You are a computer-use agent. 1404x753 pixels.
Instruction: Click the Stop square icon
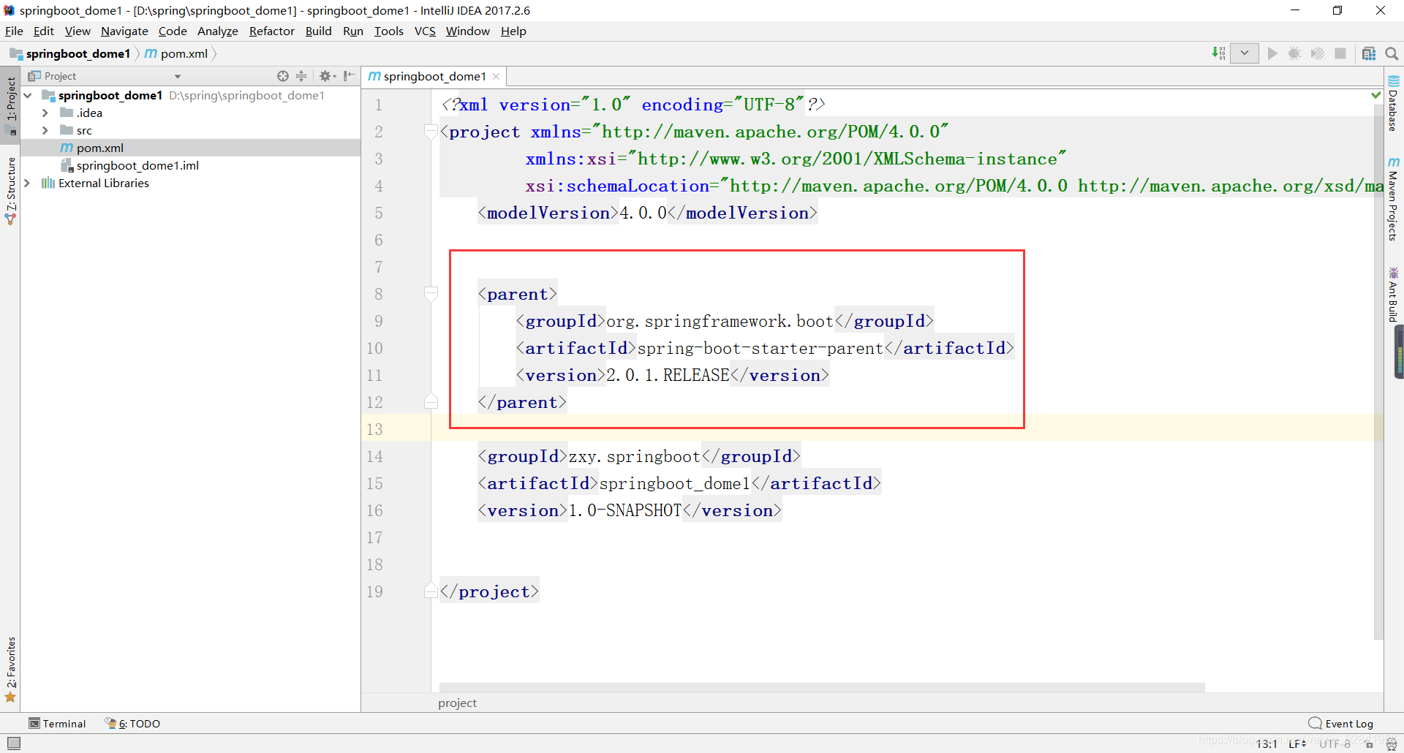click(x=1340, y=53)
